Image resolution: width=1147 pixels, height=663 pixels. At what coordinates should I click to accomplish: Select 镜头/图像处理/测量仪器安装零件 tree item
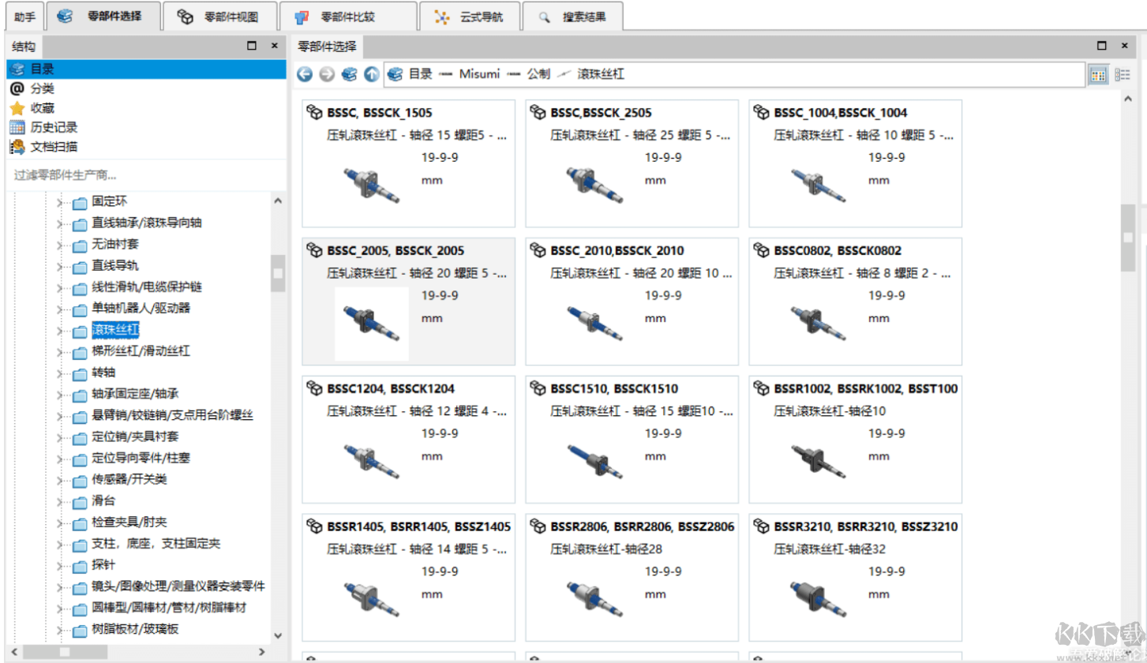178,586
